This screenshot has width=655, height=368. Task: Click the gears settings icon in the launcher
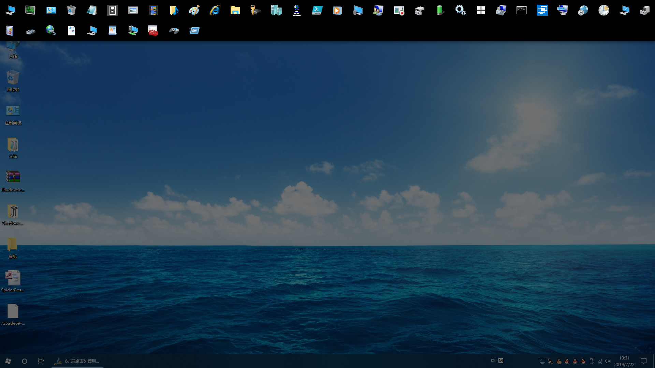pos(460,10)
